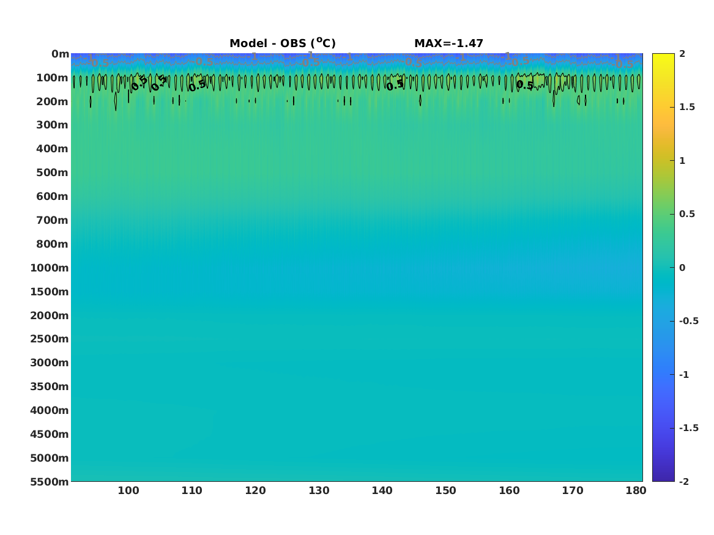Click the '5500m' depth axis label

(x=50, y=482)
